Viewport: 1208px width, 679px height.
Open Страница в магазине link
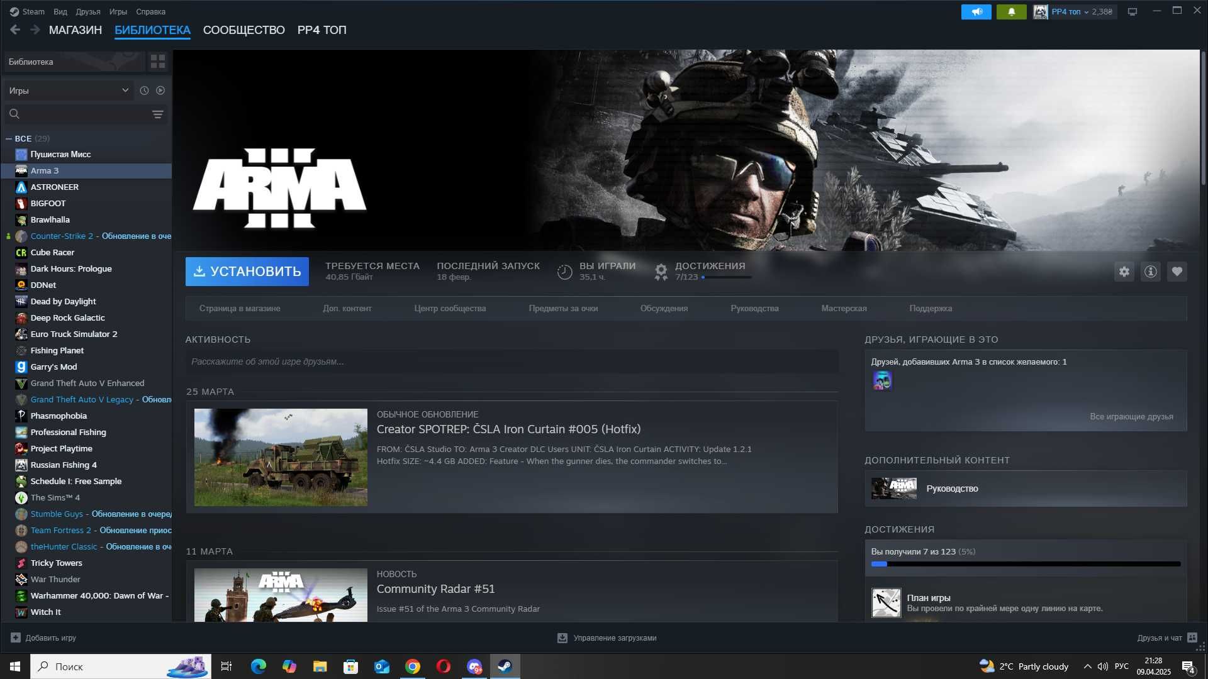click(240, 308)
